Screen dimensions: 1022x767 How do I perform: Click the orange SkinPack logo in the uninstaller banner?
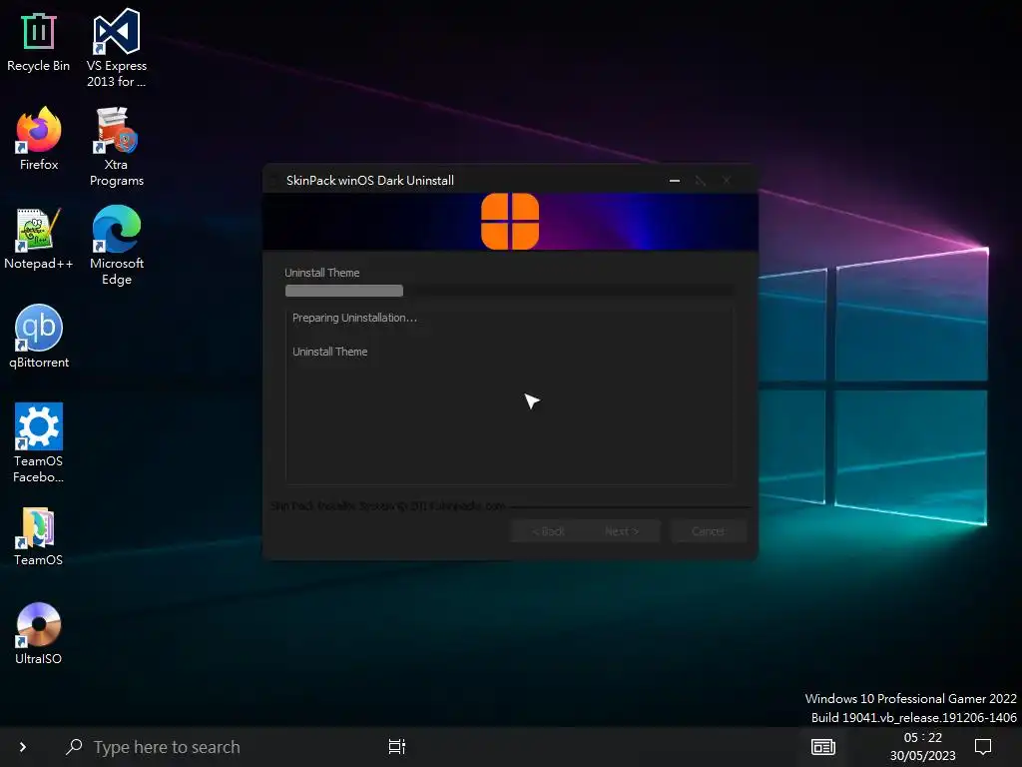coord(510,221)
